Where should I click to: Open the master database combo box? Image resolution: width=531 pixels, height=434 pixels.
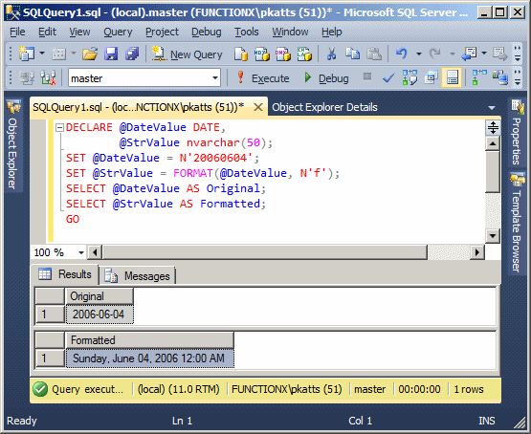144,78
